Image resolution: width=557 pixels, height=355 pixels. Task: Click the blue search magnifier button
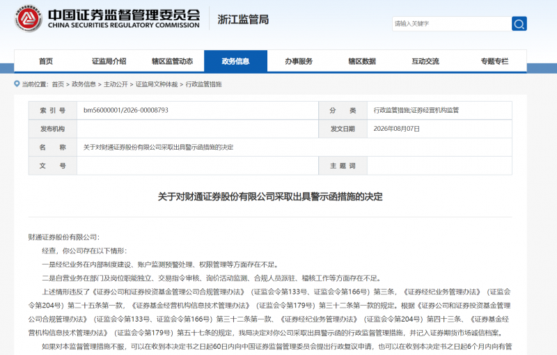519,24
